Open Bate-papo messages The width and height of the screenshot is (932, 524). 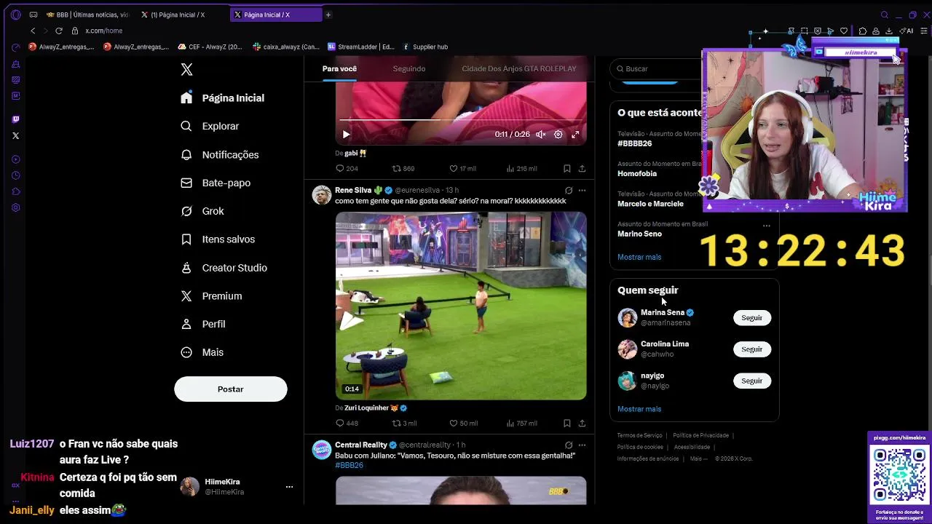[x=216, y=183]
